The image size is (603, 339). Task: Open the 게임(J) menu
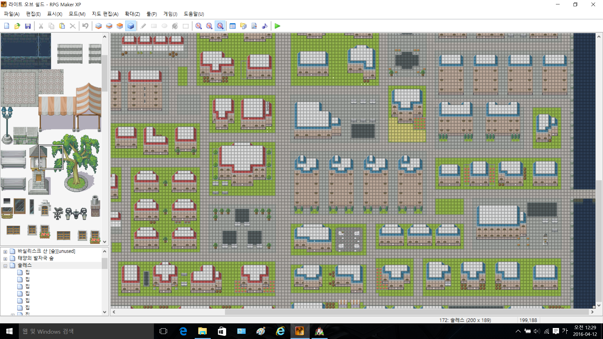coord(170,14)
